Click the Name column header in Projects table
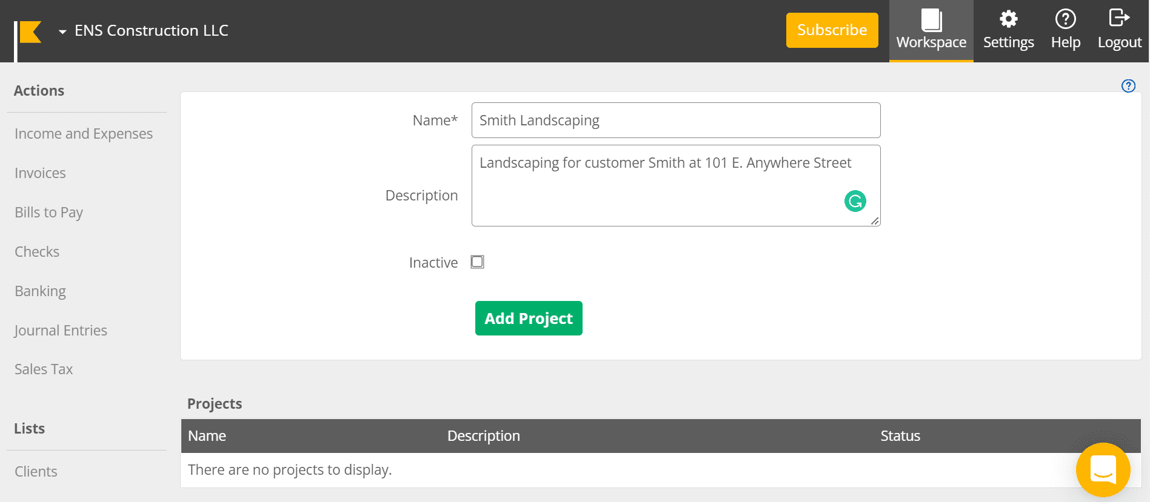The image size is (1150, 502). (x=207, y=436)
